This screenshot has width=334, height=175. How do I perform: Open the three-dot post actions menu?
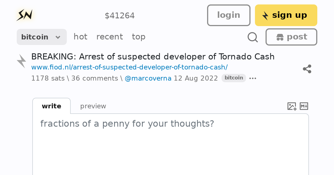(x=253, y=78)
